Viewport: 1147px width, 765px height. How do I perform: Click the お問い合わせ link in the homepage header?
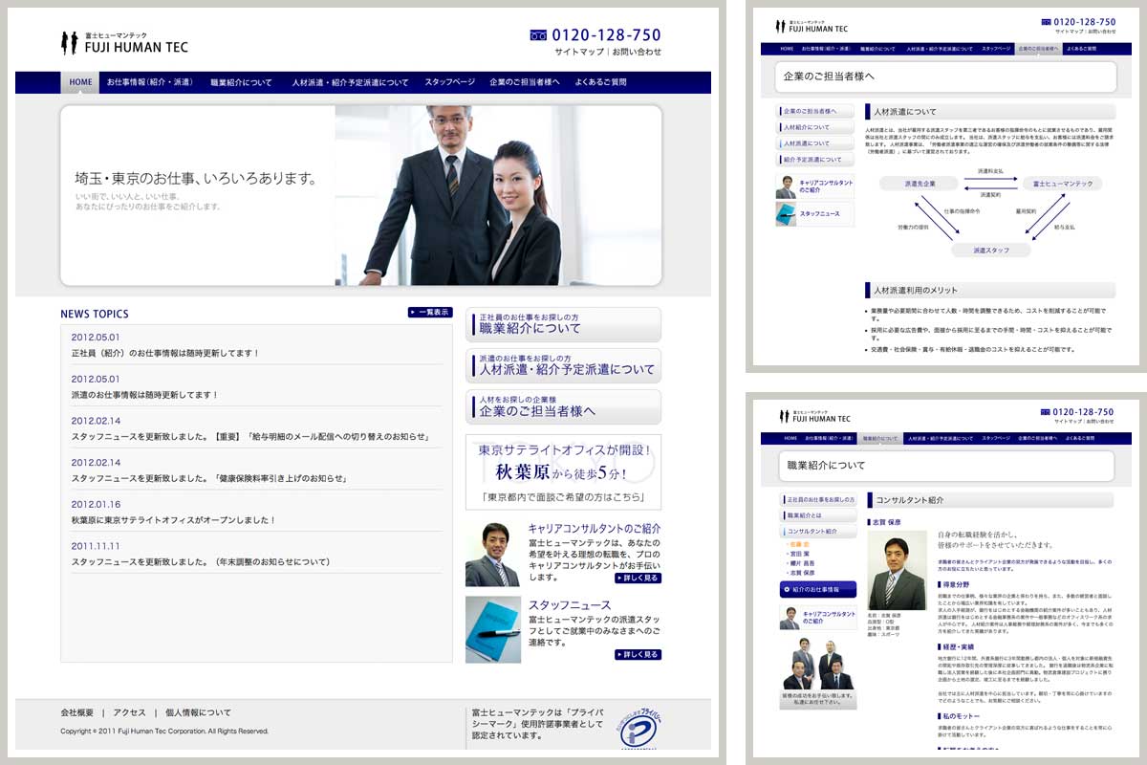click(637, 52)
